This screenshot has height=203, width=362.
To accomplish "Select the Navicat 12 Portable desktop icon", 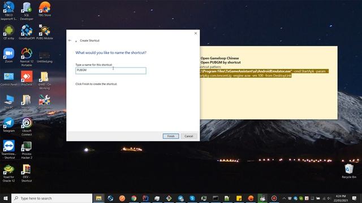I will click(x=27, y=57).
